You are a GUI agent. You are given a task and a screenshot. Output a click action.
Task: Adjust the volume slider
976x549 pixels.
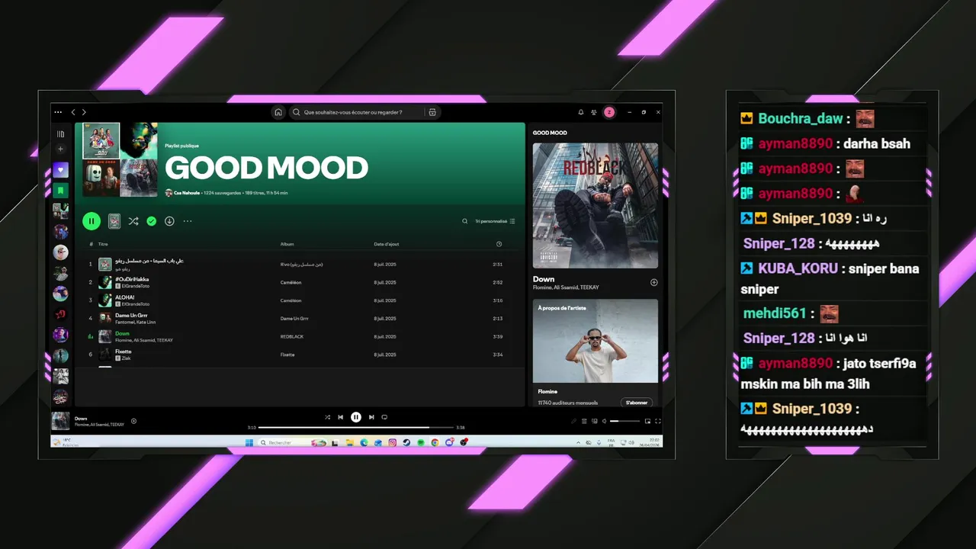[624, 421]
